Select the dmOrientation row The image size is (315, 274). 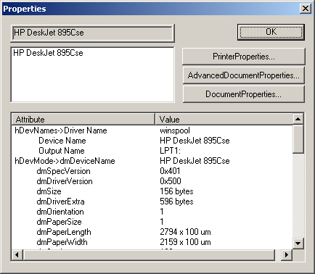pos(152,212)
